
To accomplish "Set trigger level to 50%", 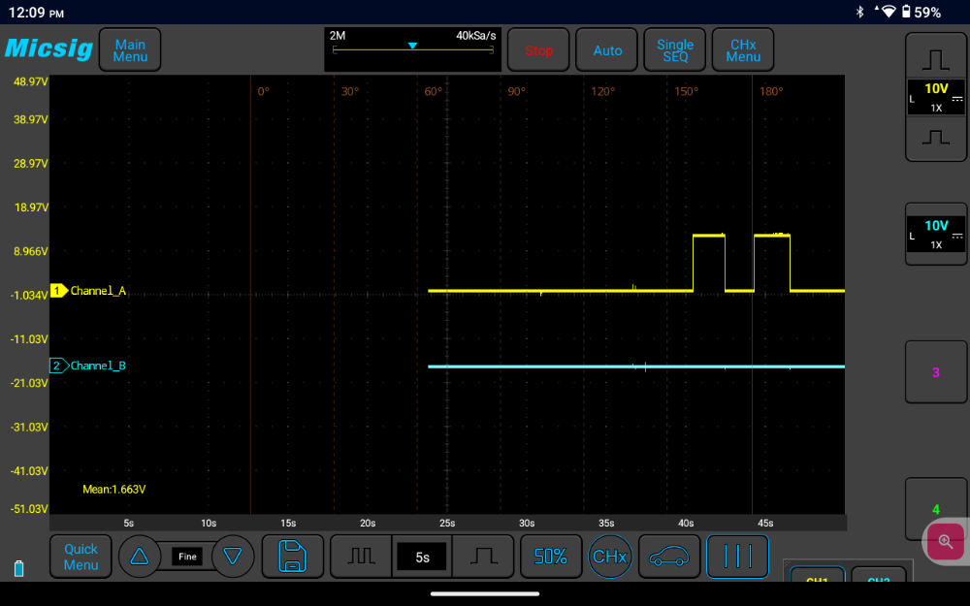I will tap(551, 557).
